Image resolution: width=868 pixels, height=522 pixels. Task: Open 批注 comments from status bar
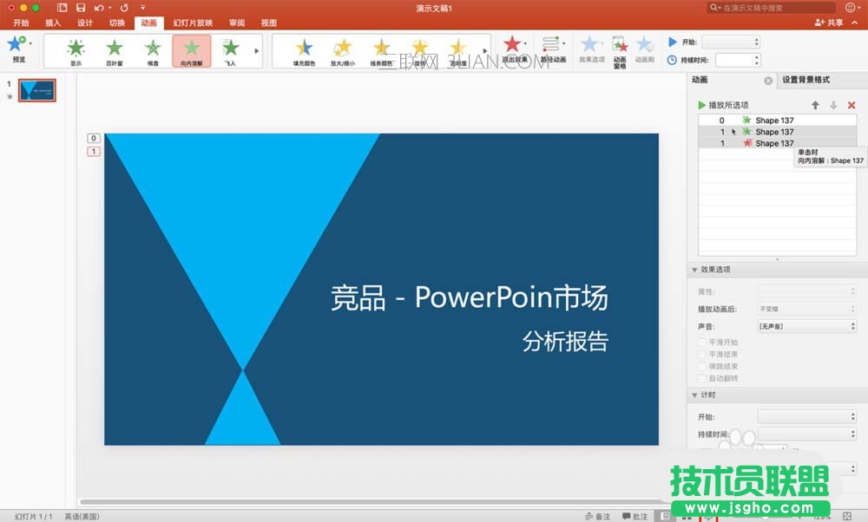(635, 517)
